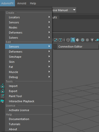Toggle the image plane viewport icon

56,40
